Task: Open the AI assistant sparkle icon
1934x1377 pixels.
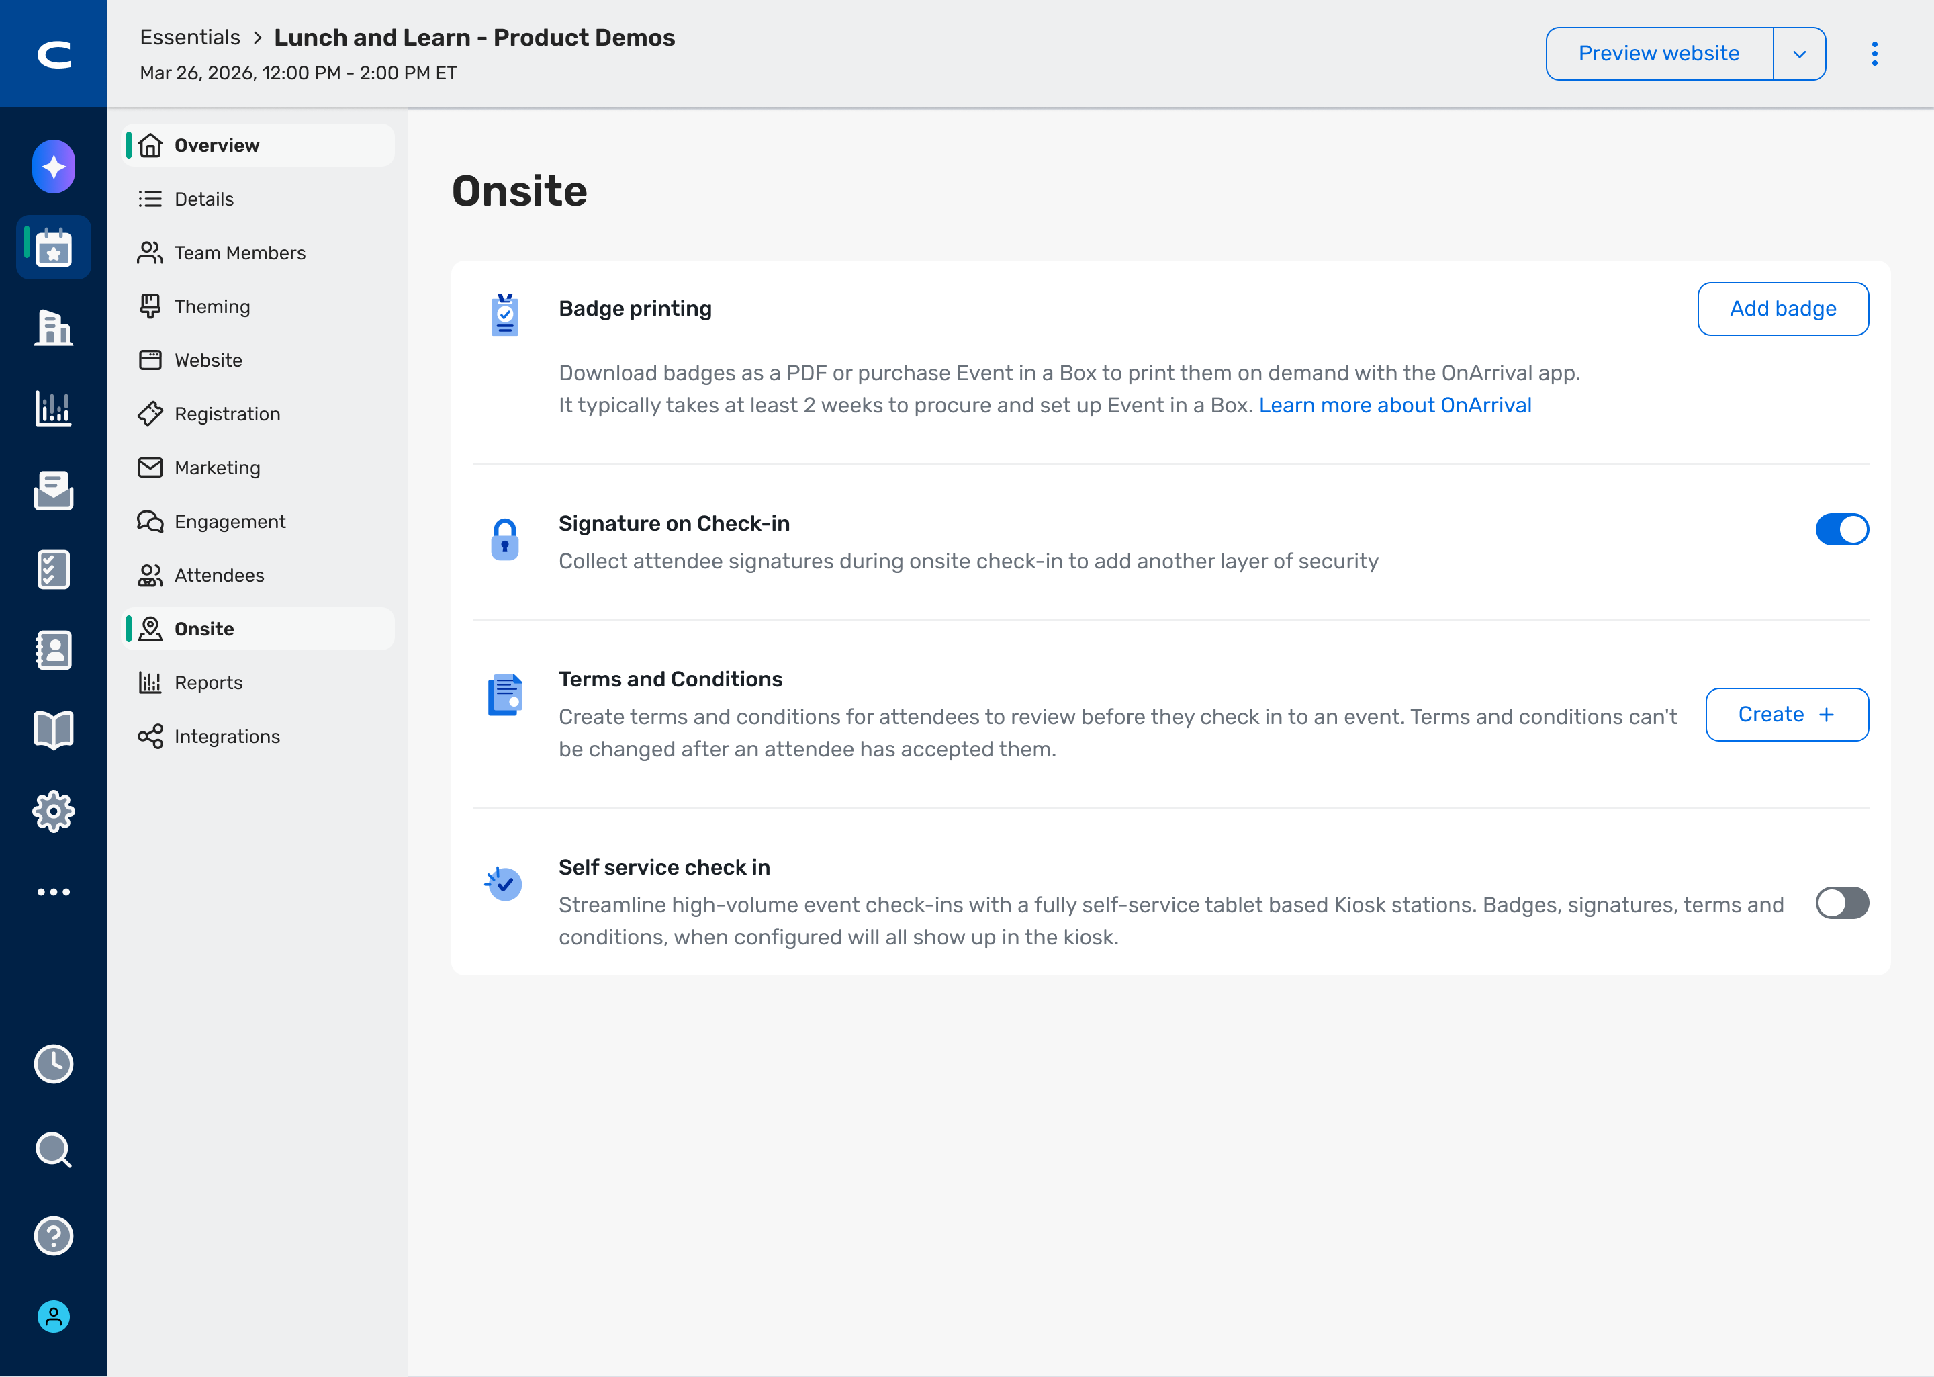Action: (54, 167)
